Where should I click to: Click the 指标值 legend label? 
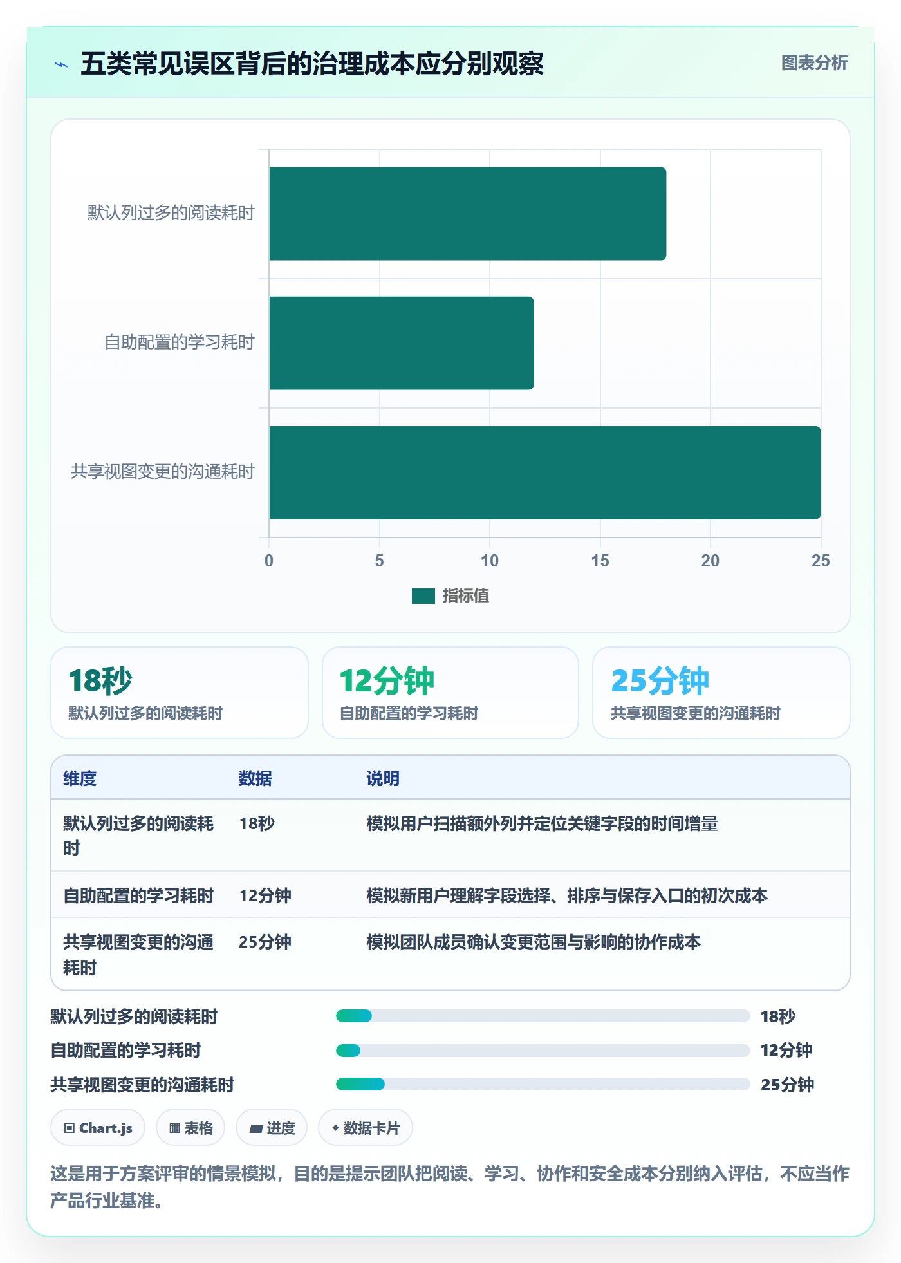pos(465,596)
